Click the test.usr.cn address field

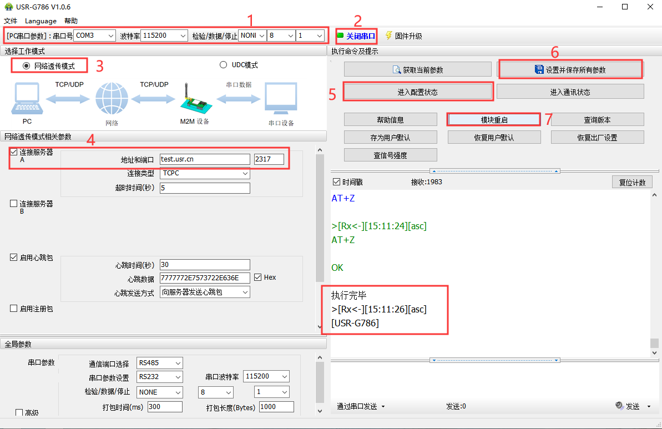pos(204,159)
